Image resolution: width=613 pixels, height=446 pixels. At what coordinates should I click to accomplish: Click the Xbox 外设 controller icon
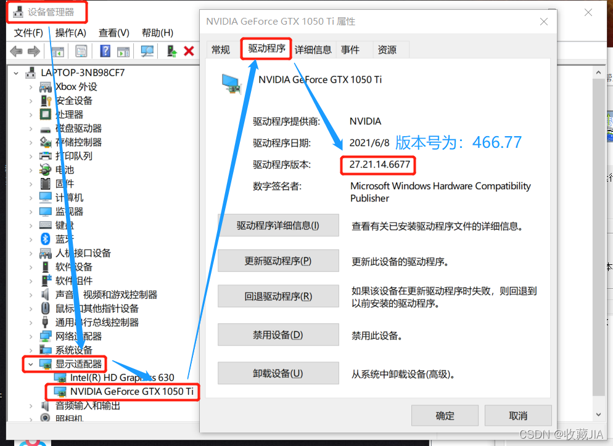coord(46,87)
